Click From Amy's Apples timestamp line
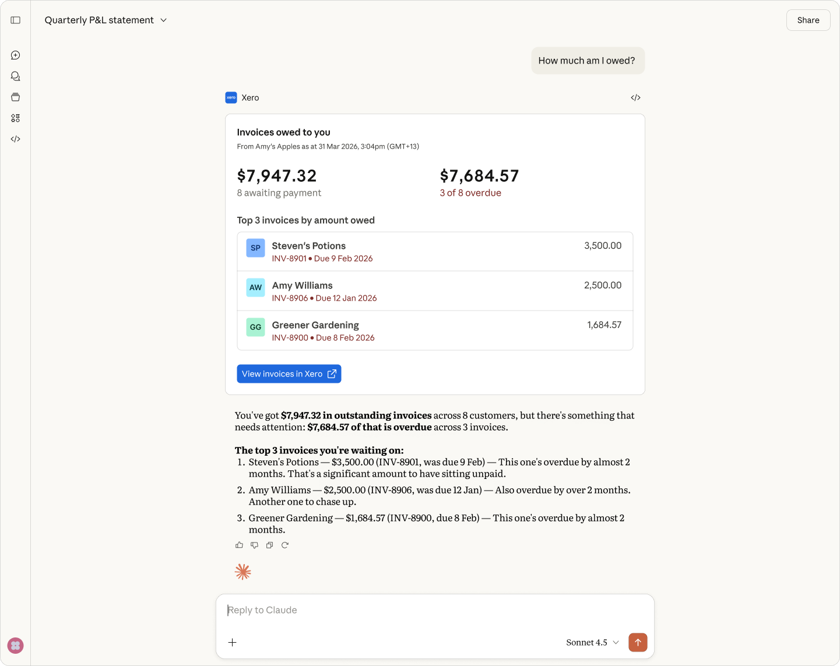This screenshot has width=840, height=666. [328, 147]
